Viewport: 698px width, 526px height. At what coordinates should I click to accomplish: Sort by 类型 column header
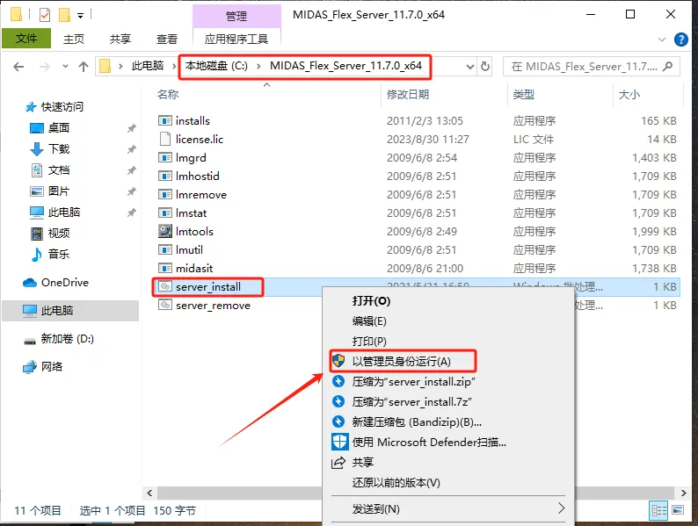[x=524, y=94]
